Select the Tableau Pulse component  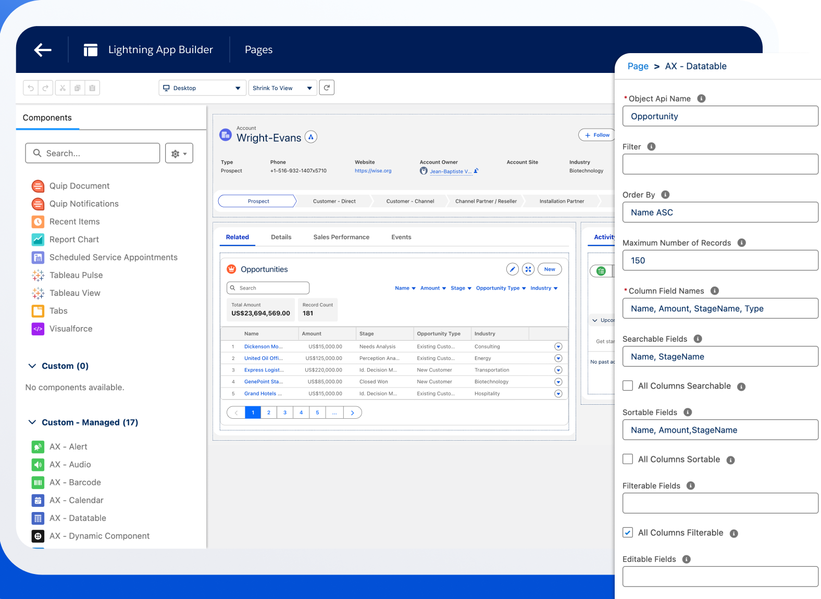point(68,275)
